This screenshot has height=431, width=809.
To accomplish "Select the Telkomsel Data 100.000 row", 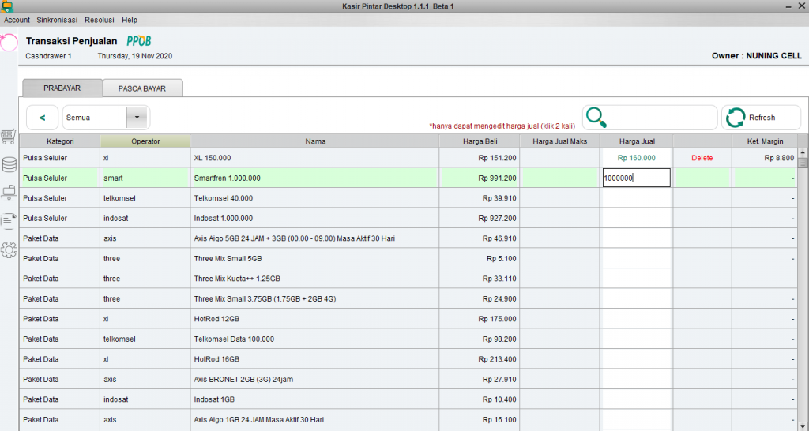I will tap(408, 339).
